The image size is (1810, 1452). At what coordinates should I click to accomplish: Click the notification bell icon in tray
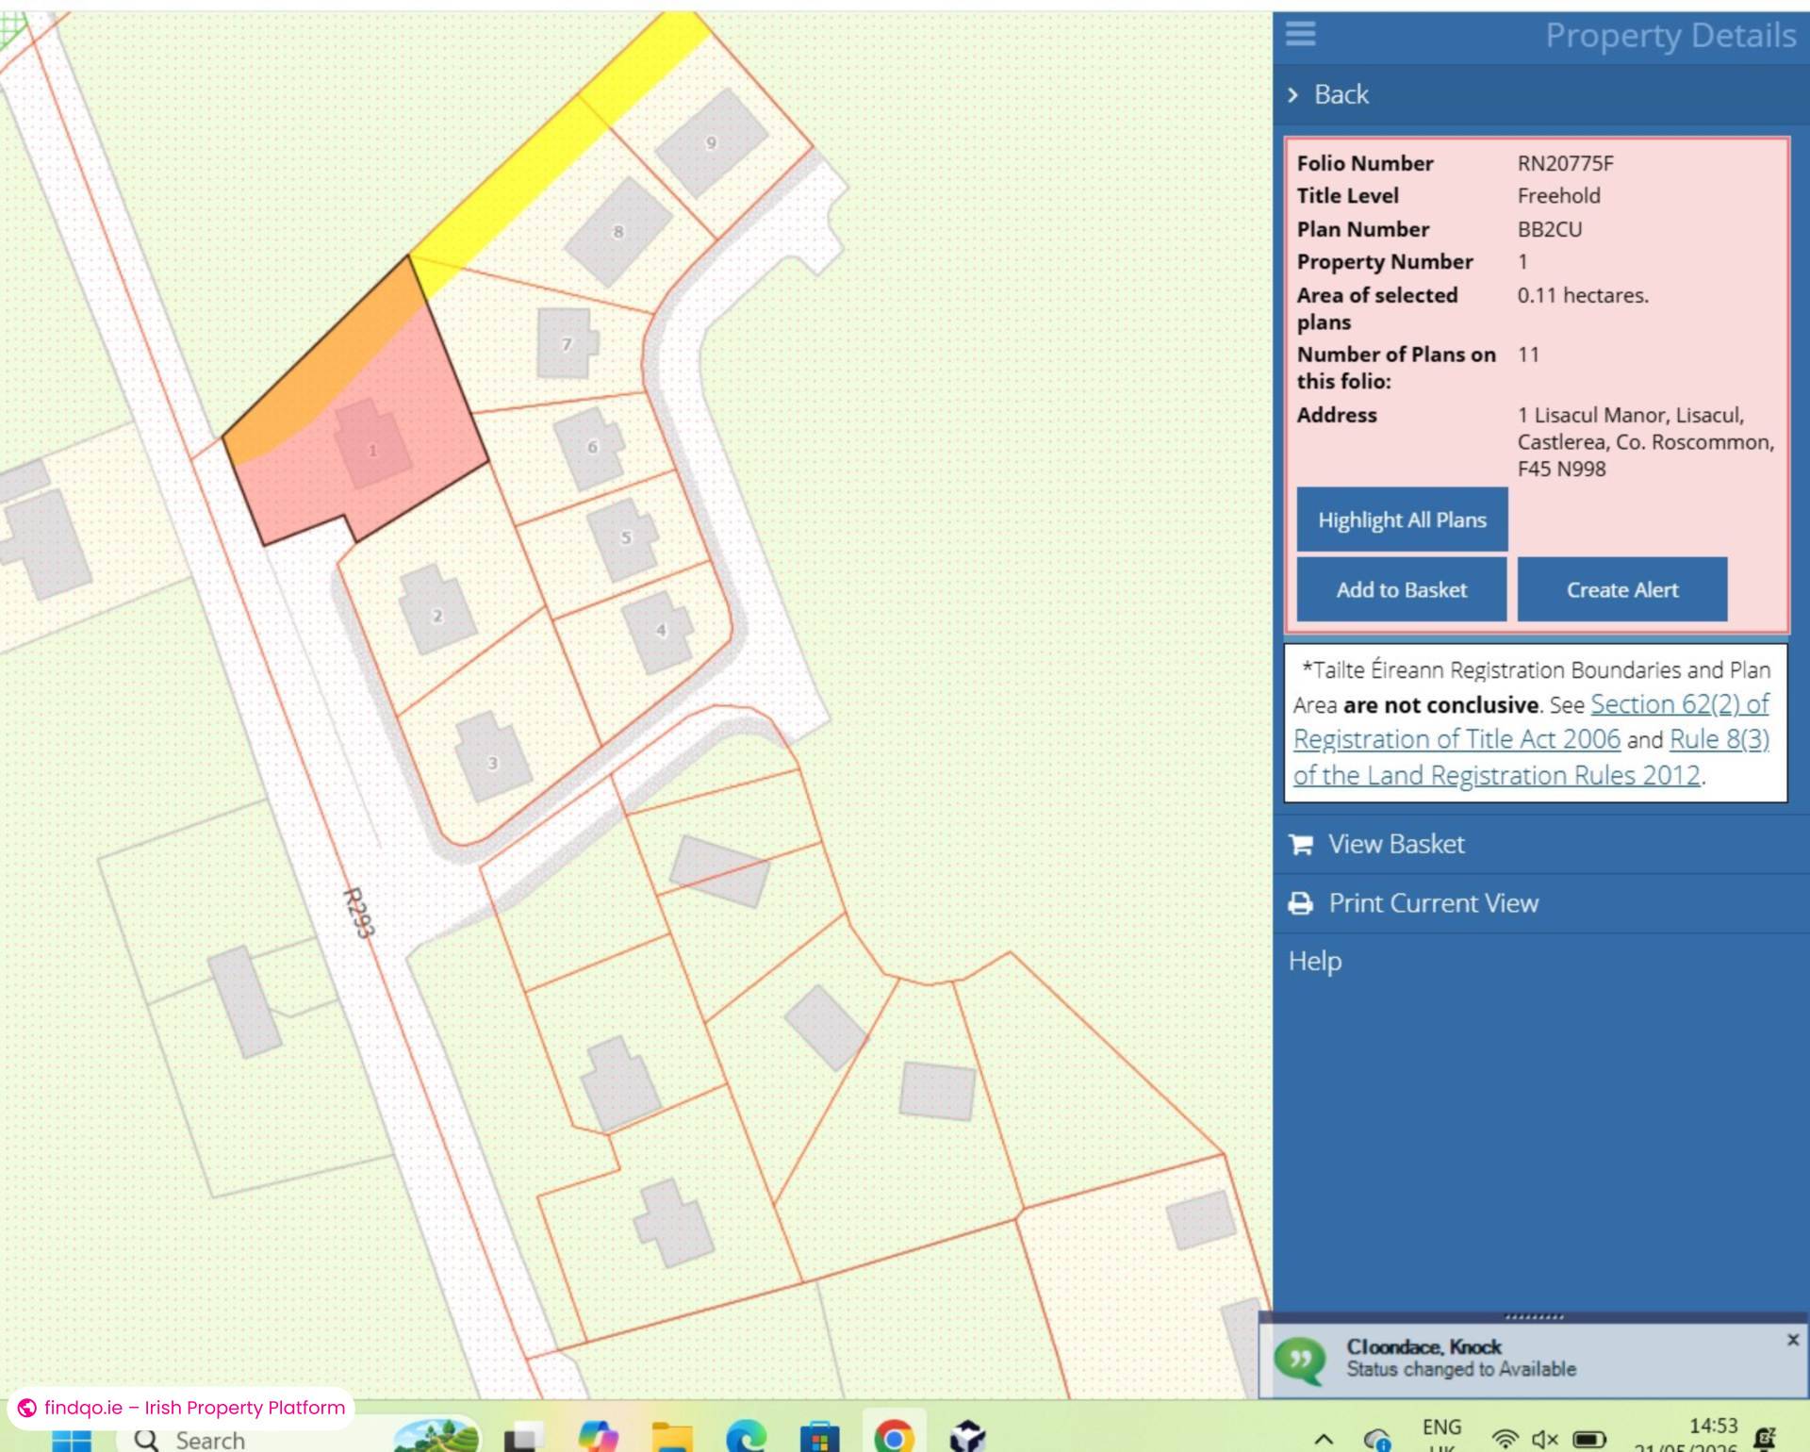click(1765, 1438)
